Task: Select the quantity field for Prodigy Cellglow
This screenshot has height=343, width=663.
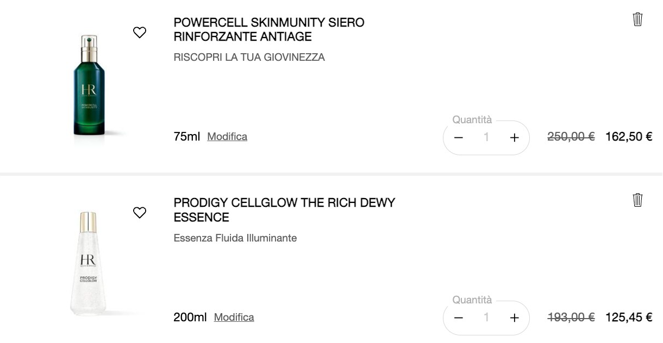Action: (486, 318)
